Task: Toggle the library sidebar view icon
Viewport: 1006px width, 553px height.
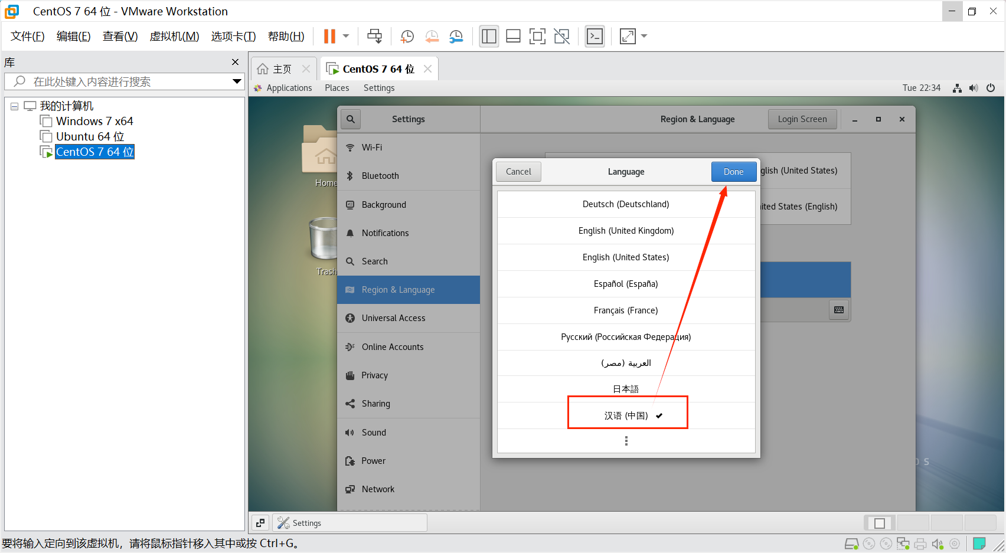Action: point(489,36)
